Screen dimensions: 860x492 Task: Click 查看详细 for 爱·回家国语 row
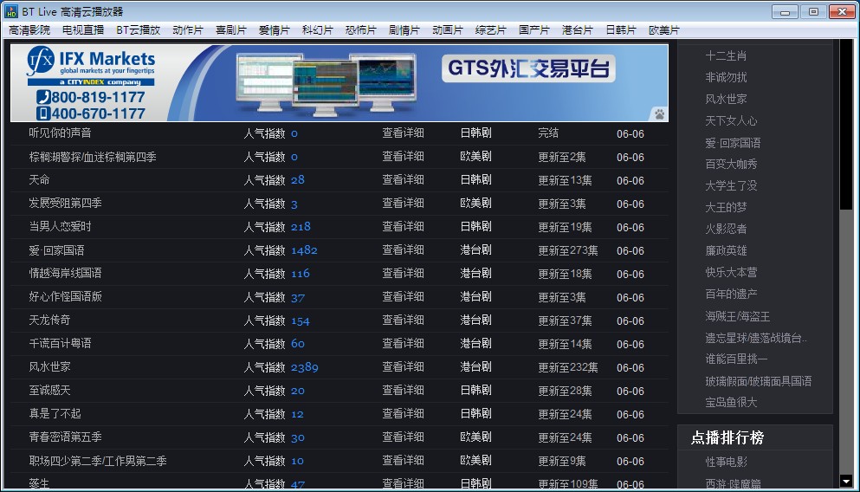(x=403, y=250)
